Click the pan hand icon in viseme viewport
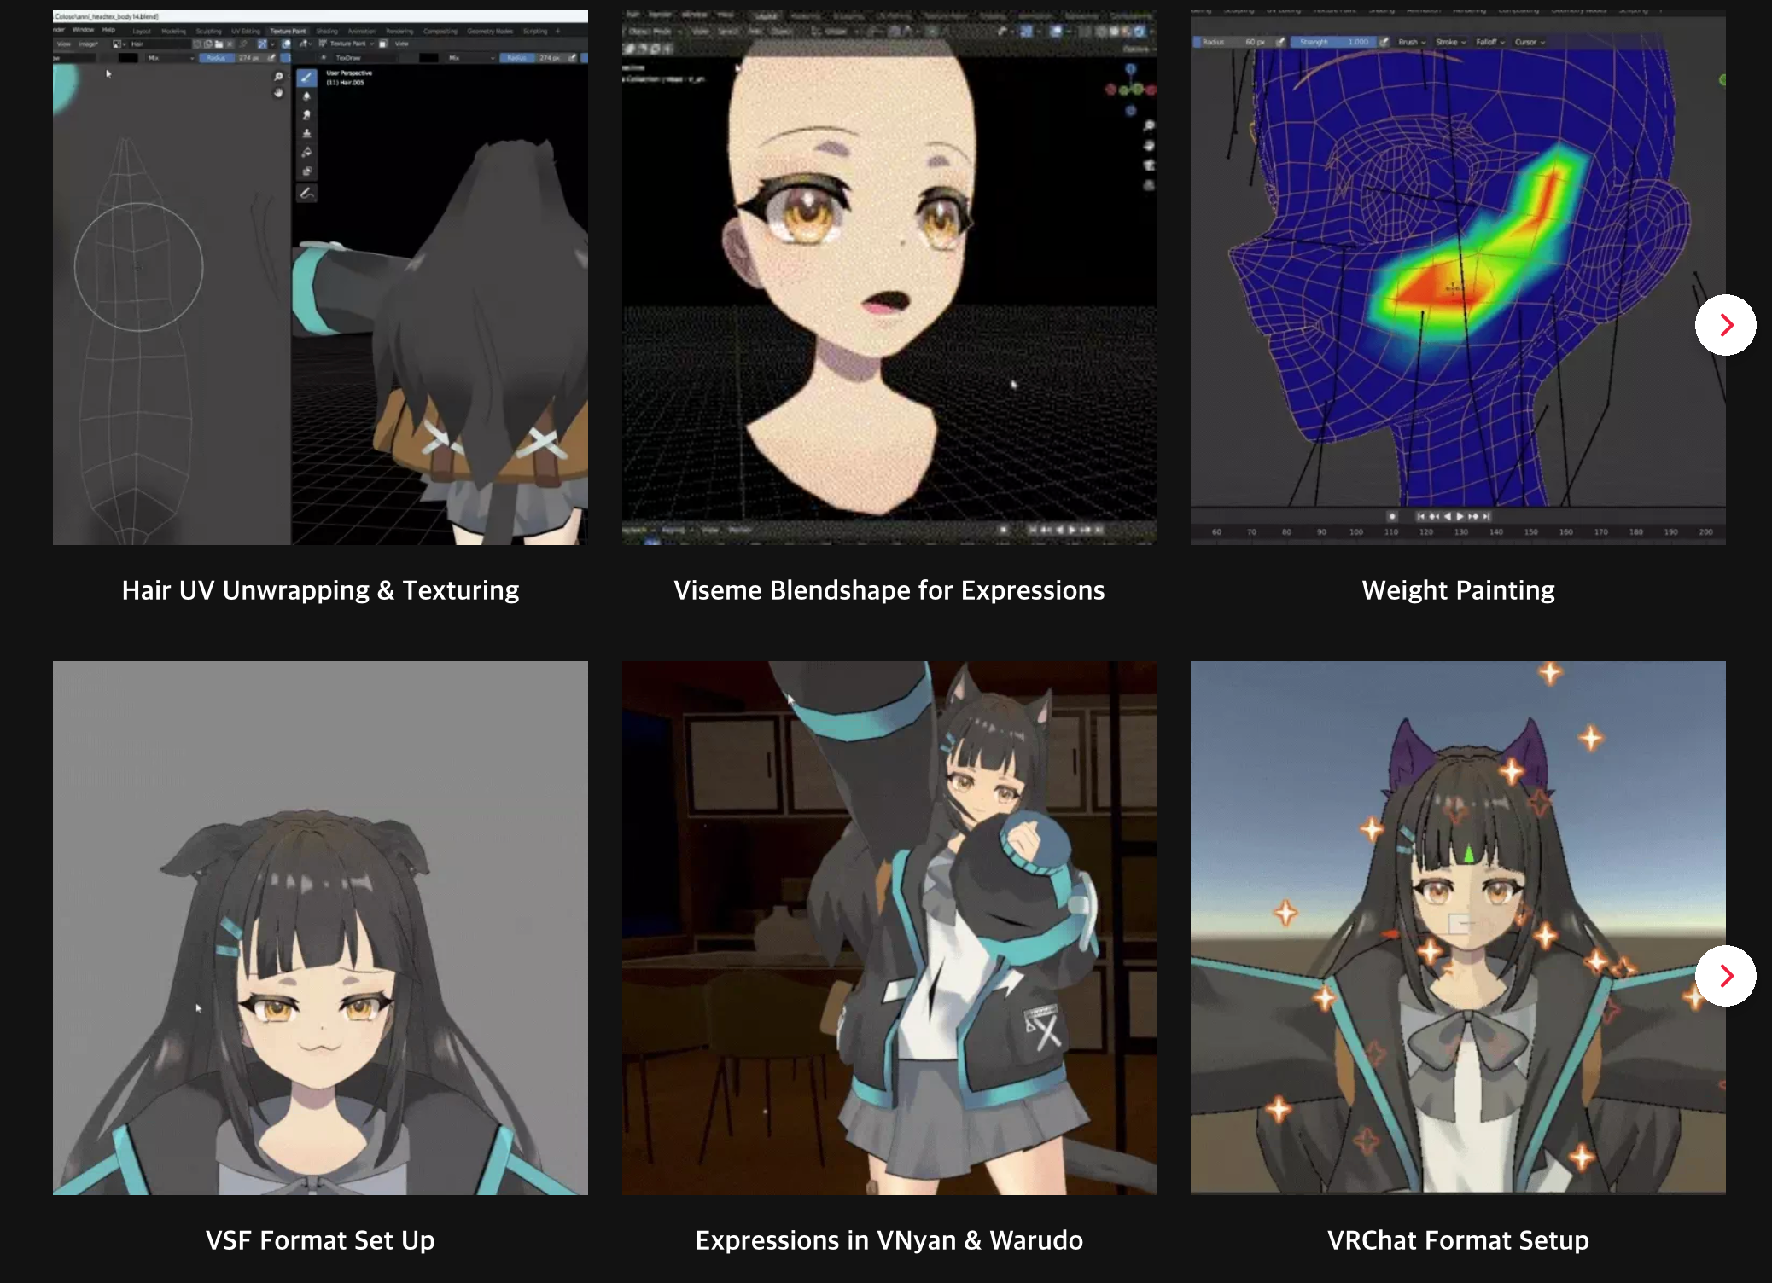 [1149, 146]
